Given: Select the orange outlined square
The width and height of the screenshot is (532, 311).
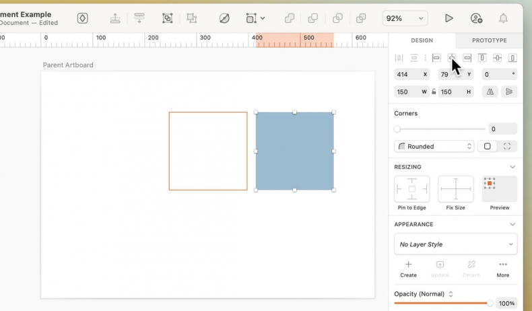Looking at the screenshot, I should [x=208, y=151].
